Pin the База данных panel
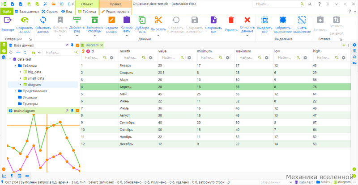The image size is (358, 185). point(72,45)
